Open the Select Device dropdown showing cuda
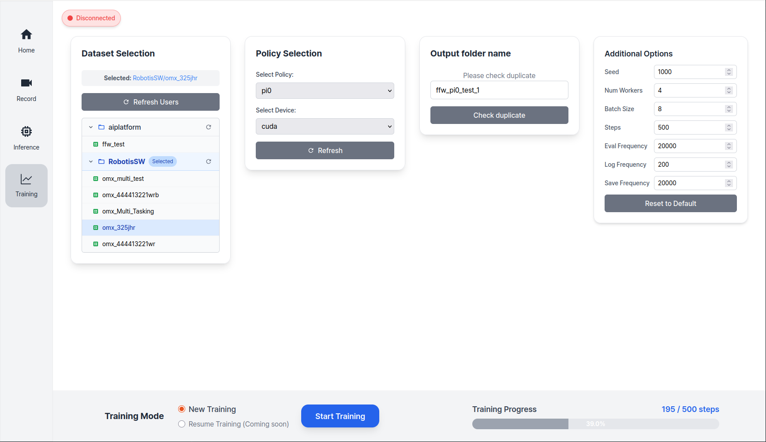The width and height of the screenshot is (766, 442). click(x=325, y=126)
